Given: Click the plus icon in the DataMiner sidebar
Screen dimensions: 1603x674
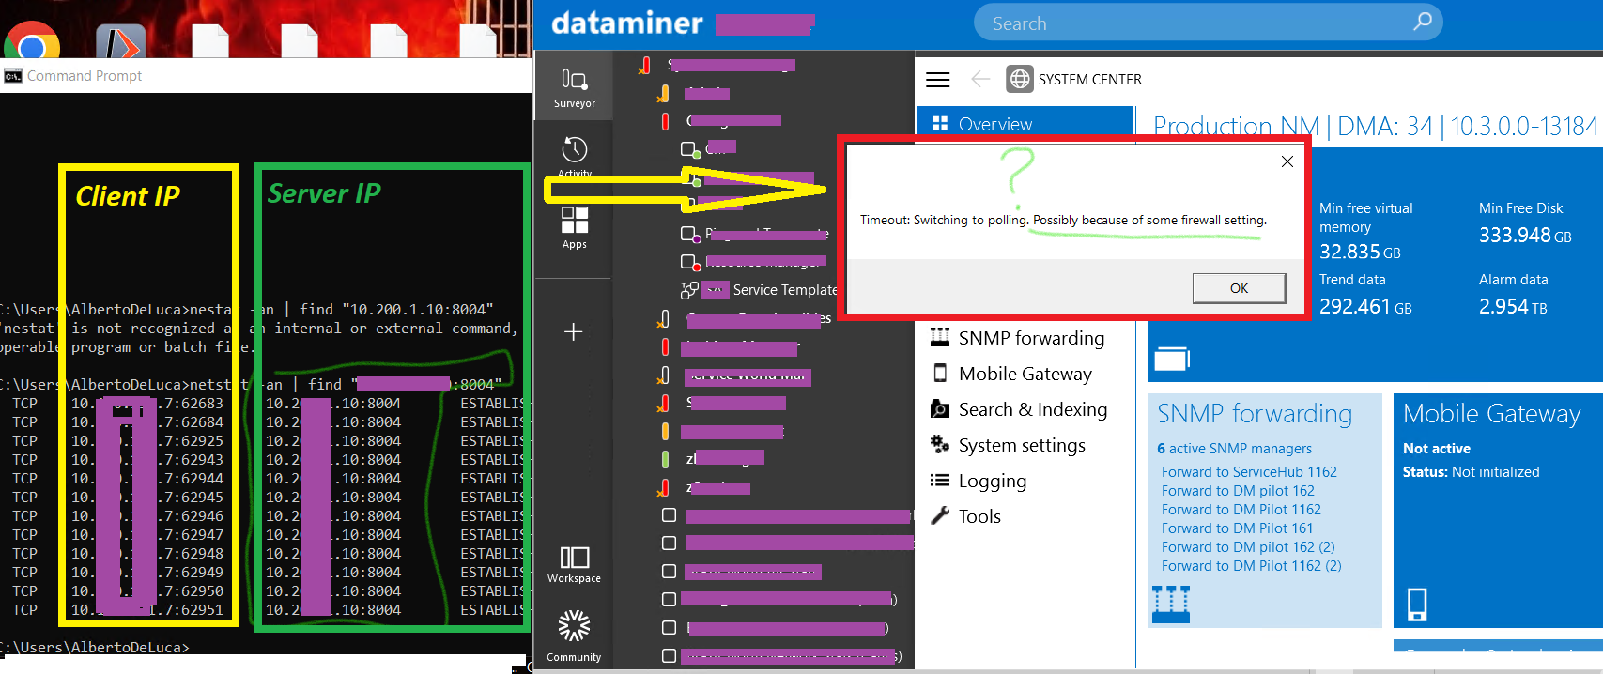Looking at the screenshot, I should (574, 331).
